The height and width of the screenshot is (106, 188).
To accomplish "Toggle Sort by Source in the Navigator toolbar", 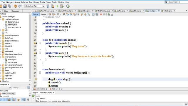I will click(x=28, y=100).
